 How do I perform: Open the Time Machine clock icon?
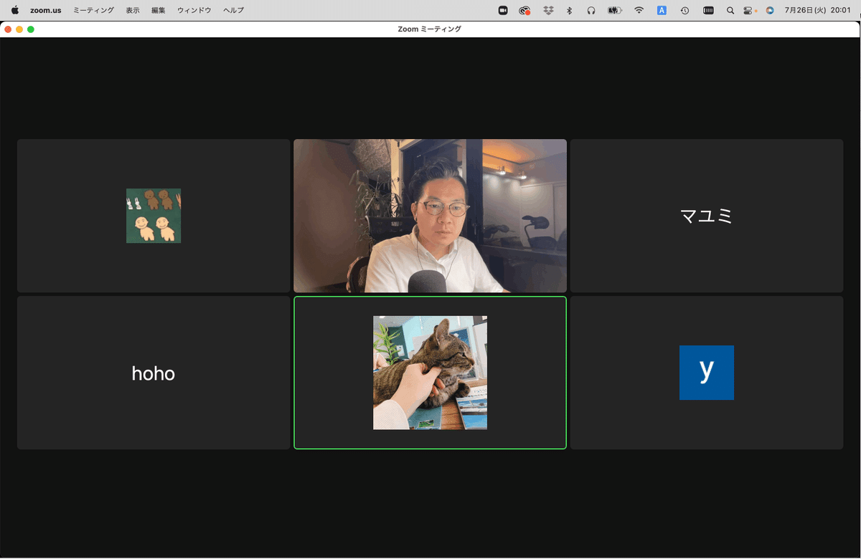tap(685, 10)
